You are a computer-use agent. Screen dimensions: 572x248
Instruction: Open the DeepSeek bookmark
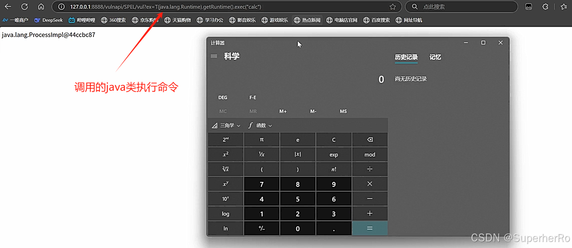coord(49,20)
